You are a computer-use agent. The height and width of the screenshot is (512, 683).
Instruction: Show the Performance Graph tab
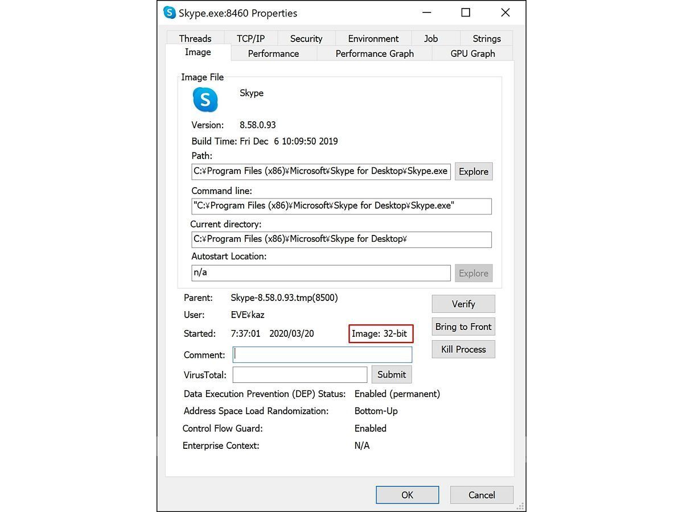click(375, 53)
